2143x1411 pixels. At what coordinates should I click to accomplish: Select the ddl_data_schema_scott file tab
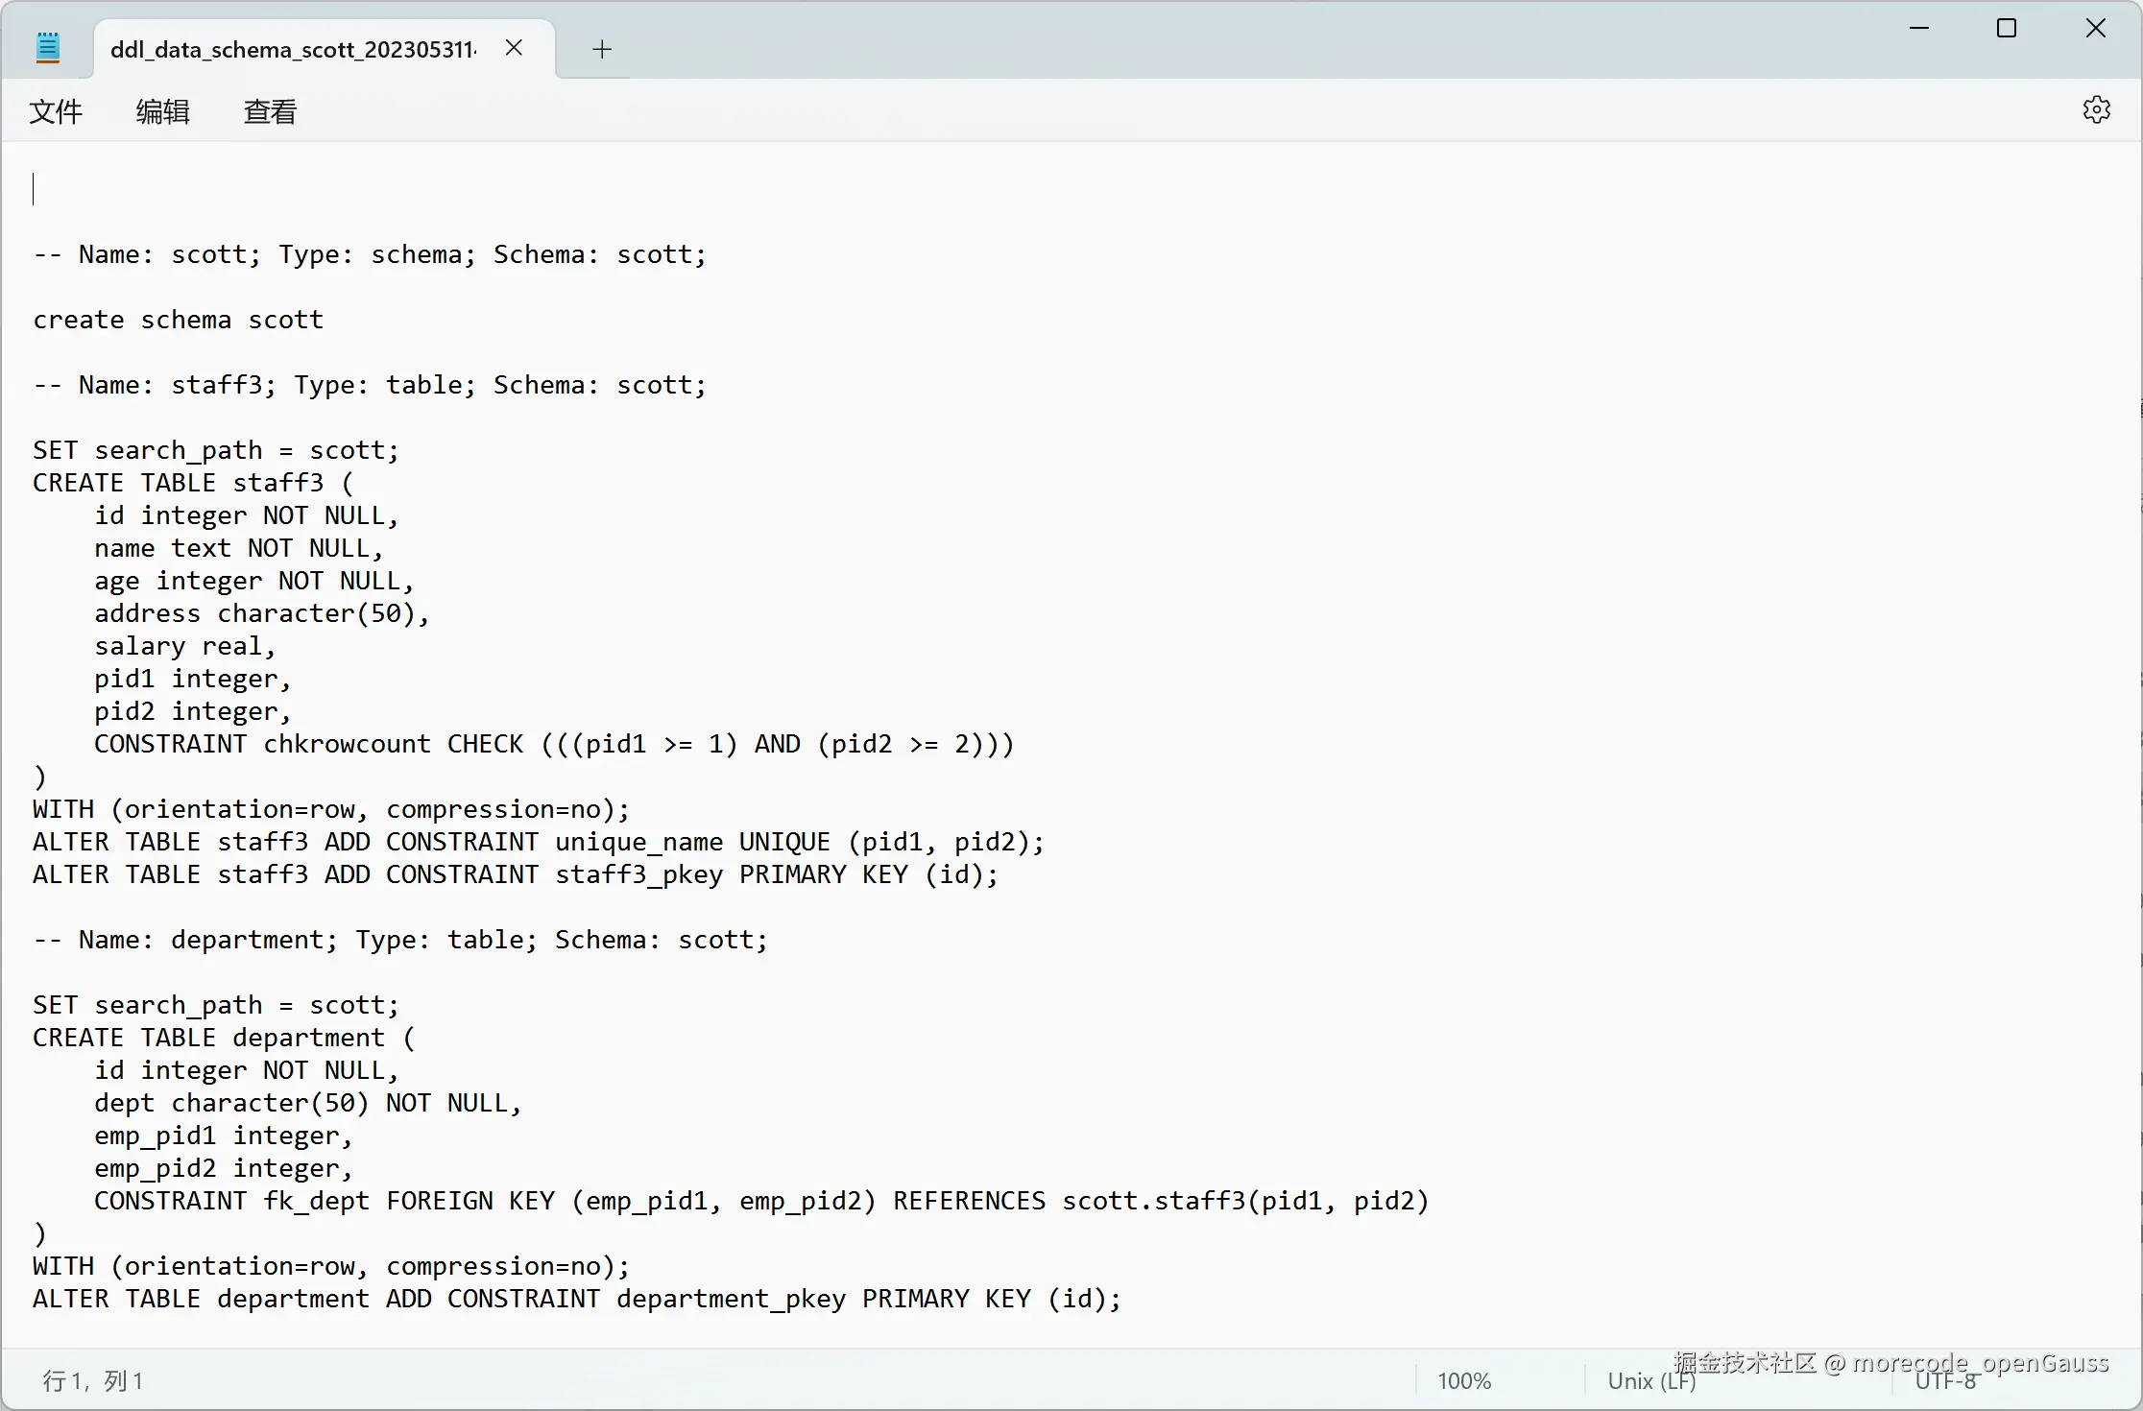tap(293, 49)
